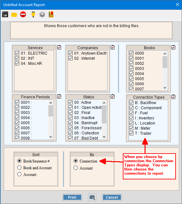
Task: Click Finance Periods scroll up arrow
Action: tap(51, 103)
